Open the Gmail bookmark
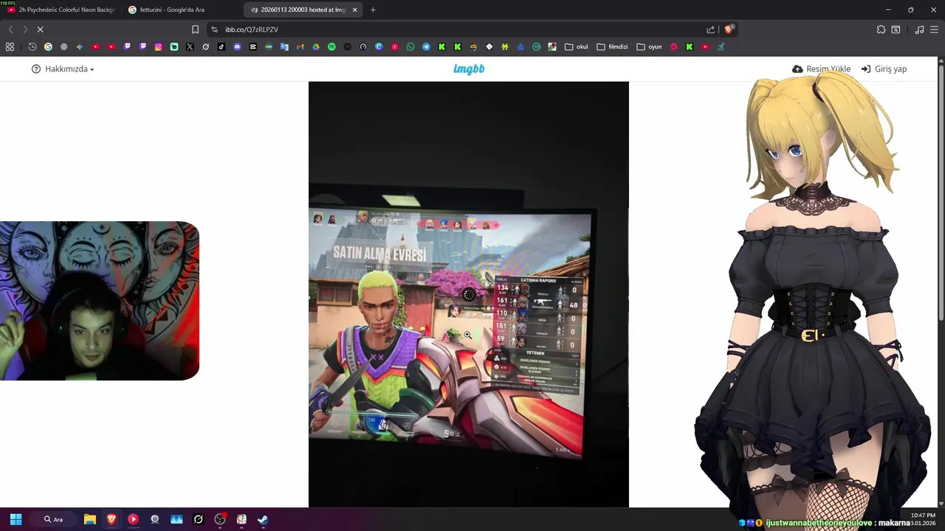 click(300, 46)
